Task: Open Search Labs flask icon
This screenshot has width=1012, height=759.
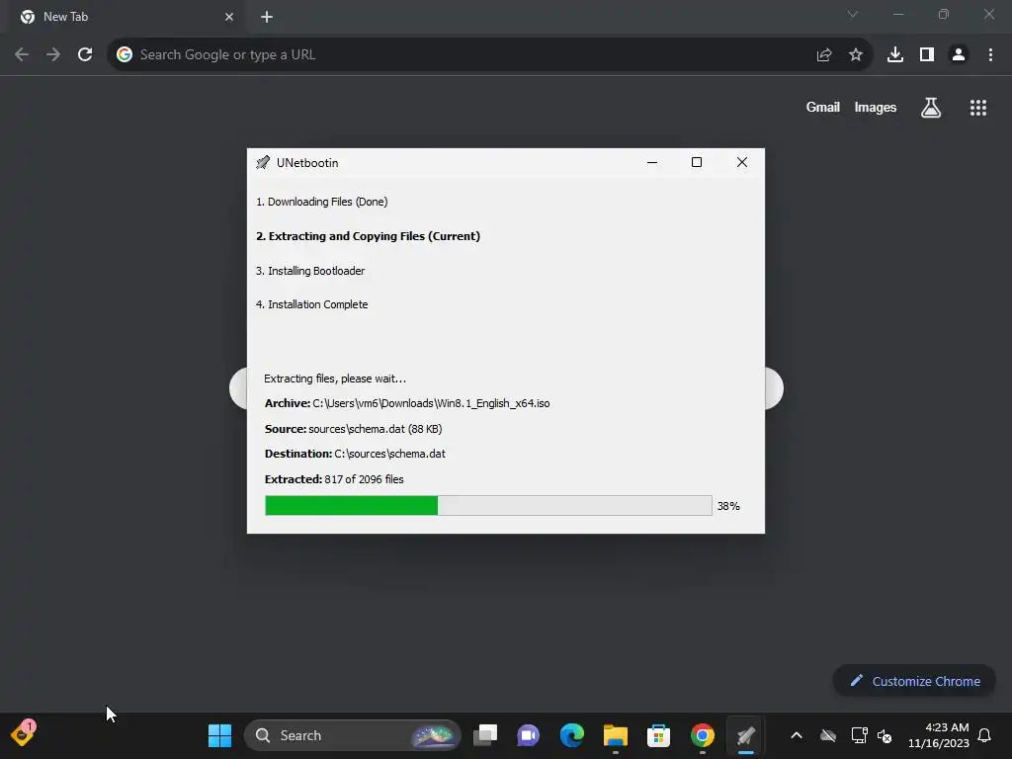Action: pos(931,108)
